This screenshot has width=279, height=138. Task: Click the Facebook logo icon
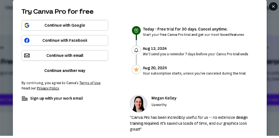(x=27, y=40)
